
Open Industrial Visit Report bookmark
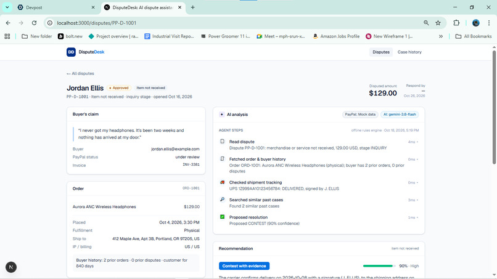(x=169, y=36)
